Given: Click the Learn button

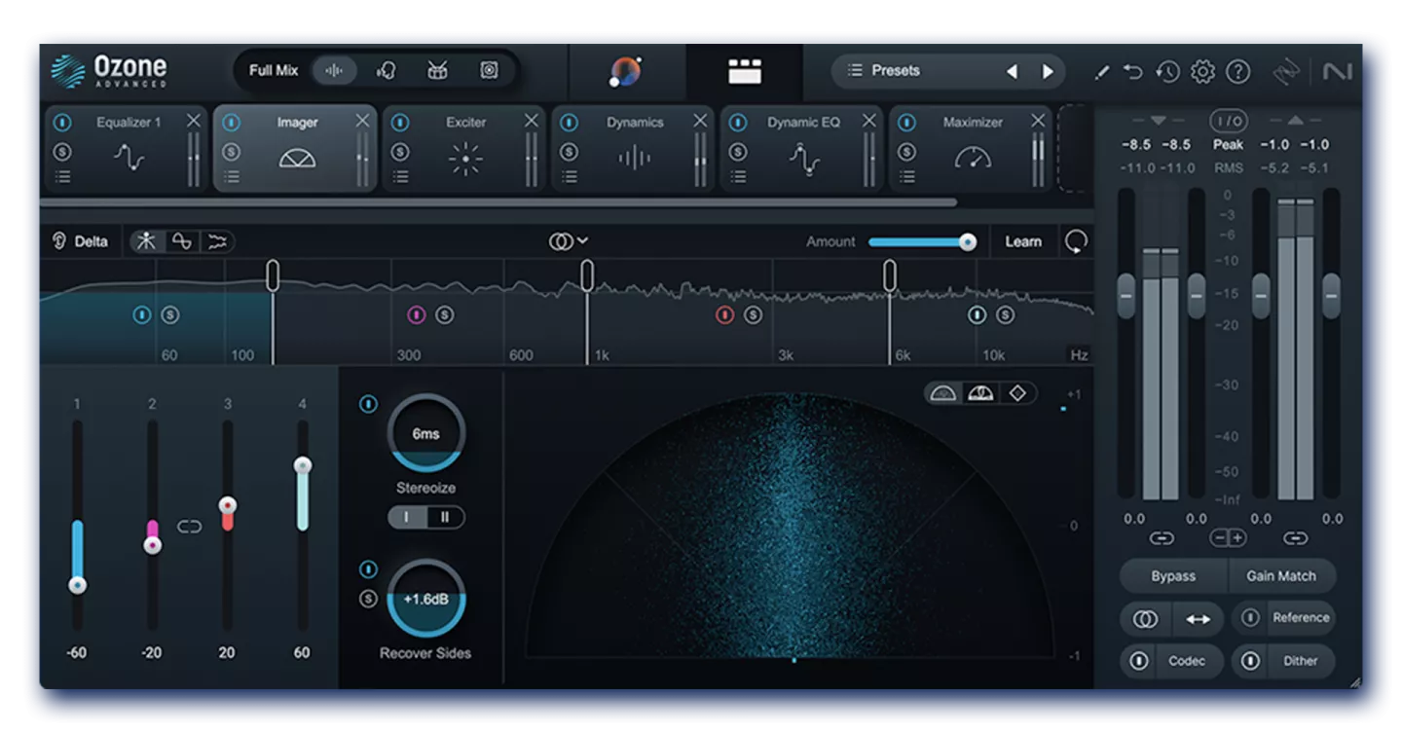Looking at the screenshot, I should click(1023, 241).
